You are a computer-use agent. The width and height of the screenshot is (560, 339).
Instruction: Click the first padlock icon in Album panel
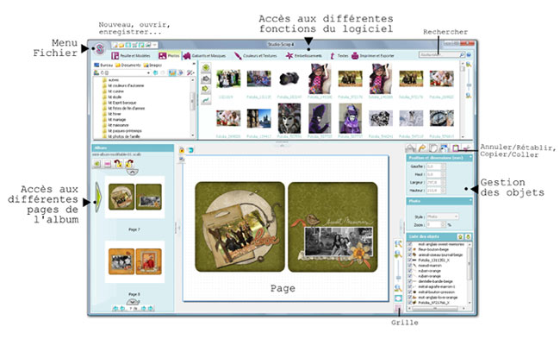(x=118, y=164)
